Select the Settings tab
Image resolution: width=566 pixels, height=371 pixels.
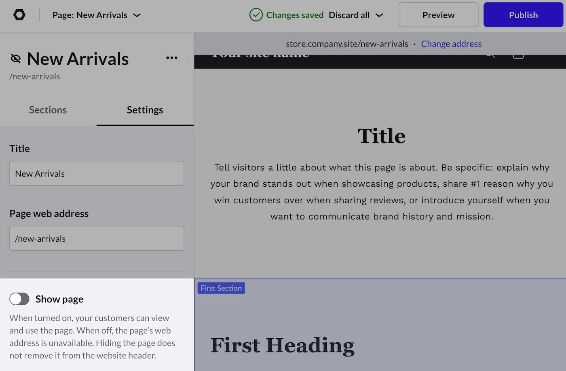tap(145, 110)
